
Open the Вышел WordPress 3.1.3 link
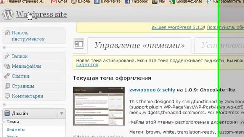pos(178,27)
